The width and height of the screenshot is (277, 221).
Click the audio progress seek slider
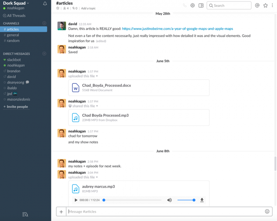click(132, 200)
